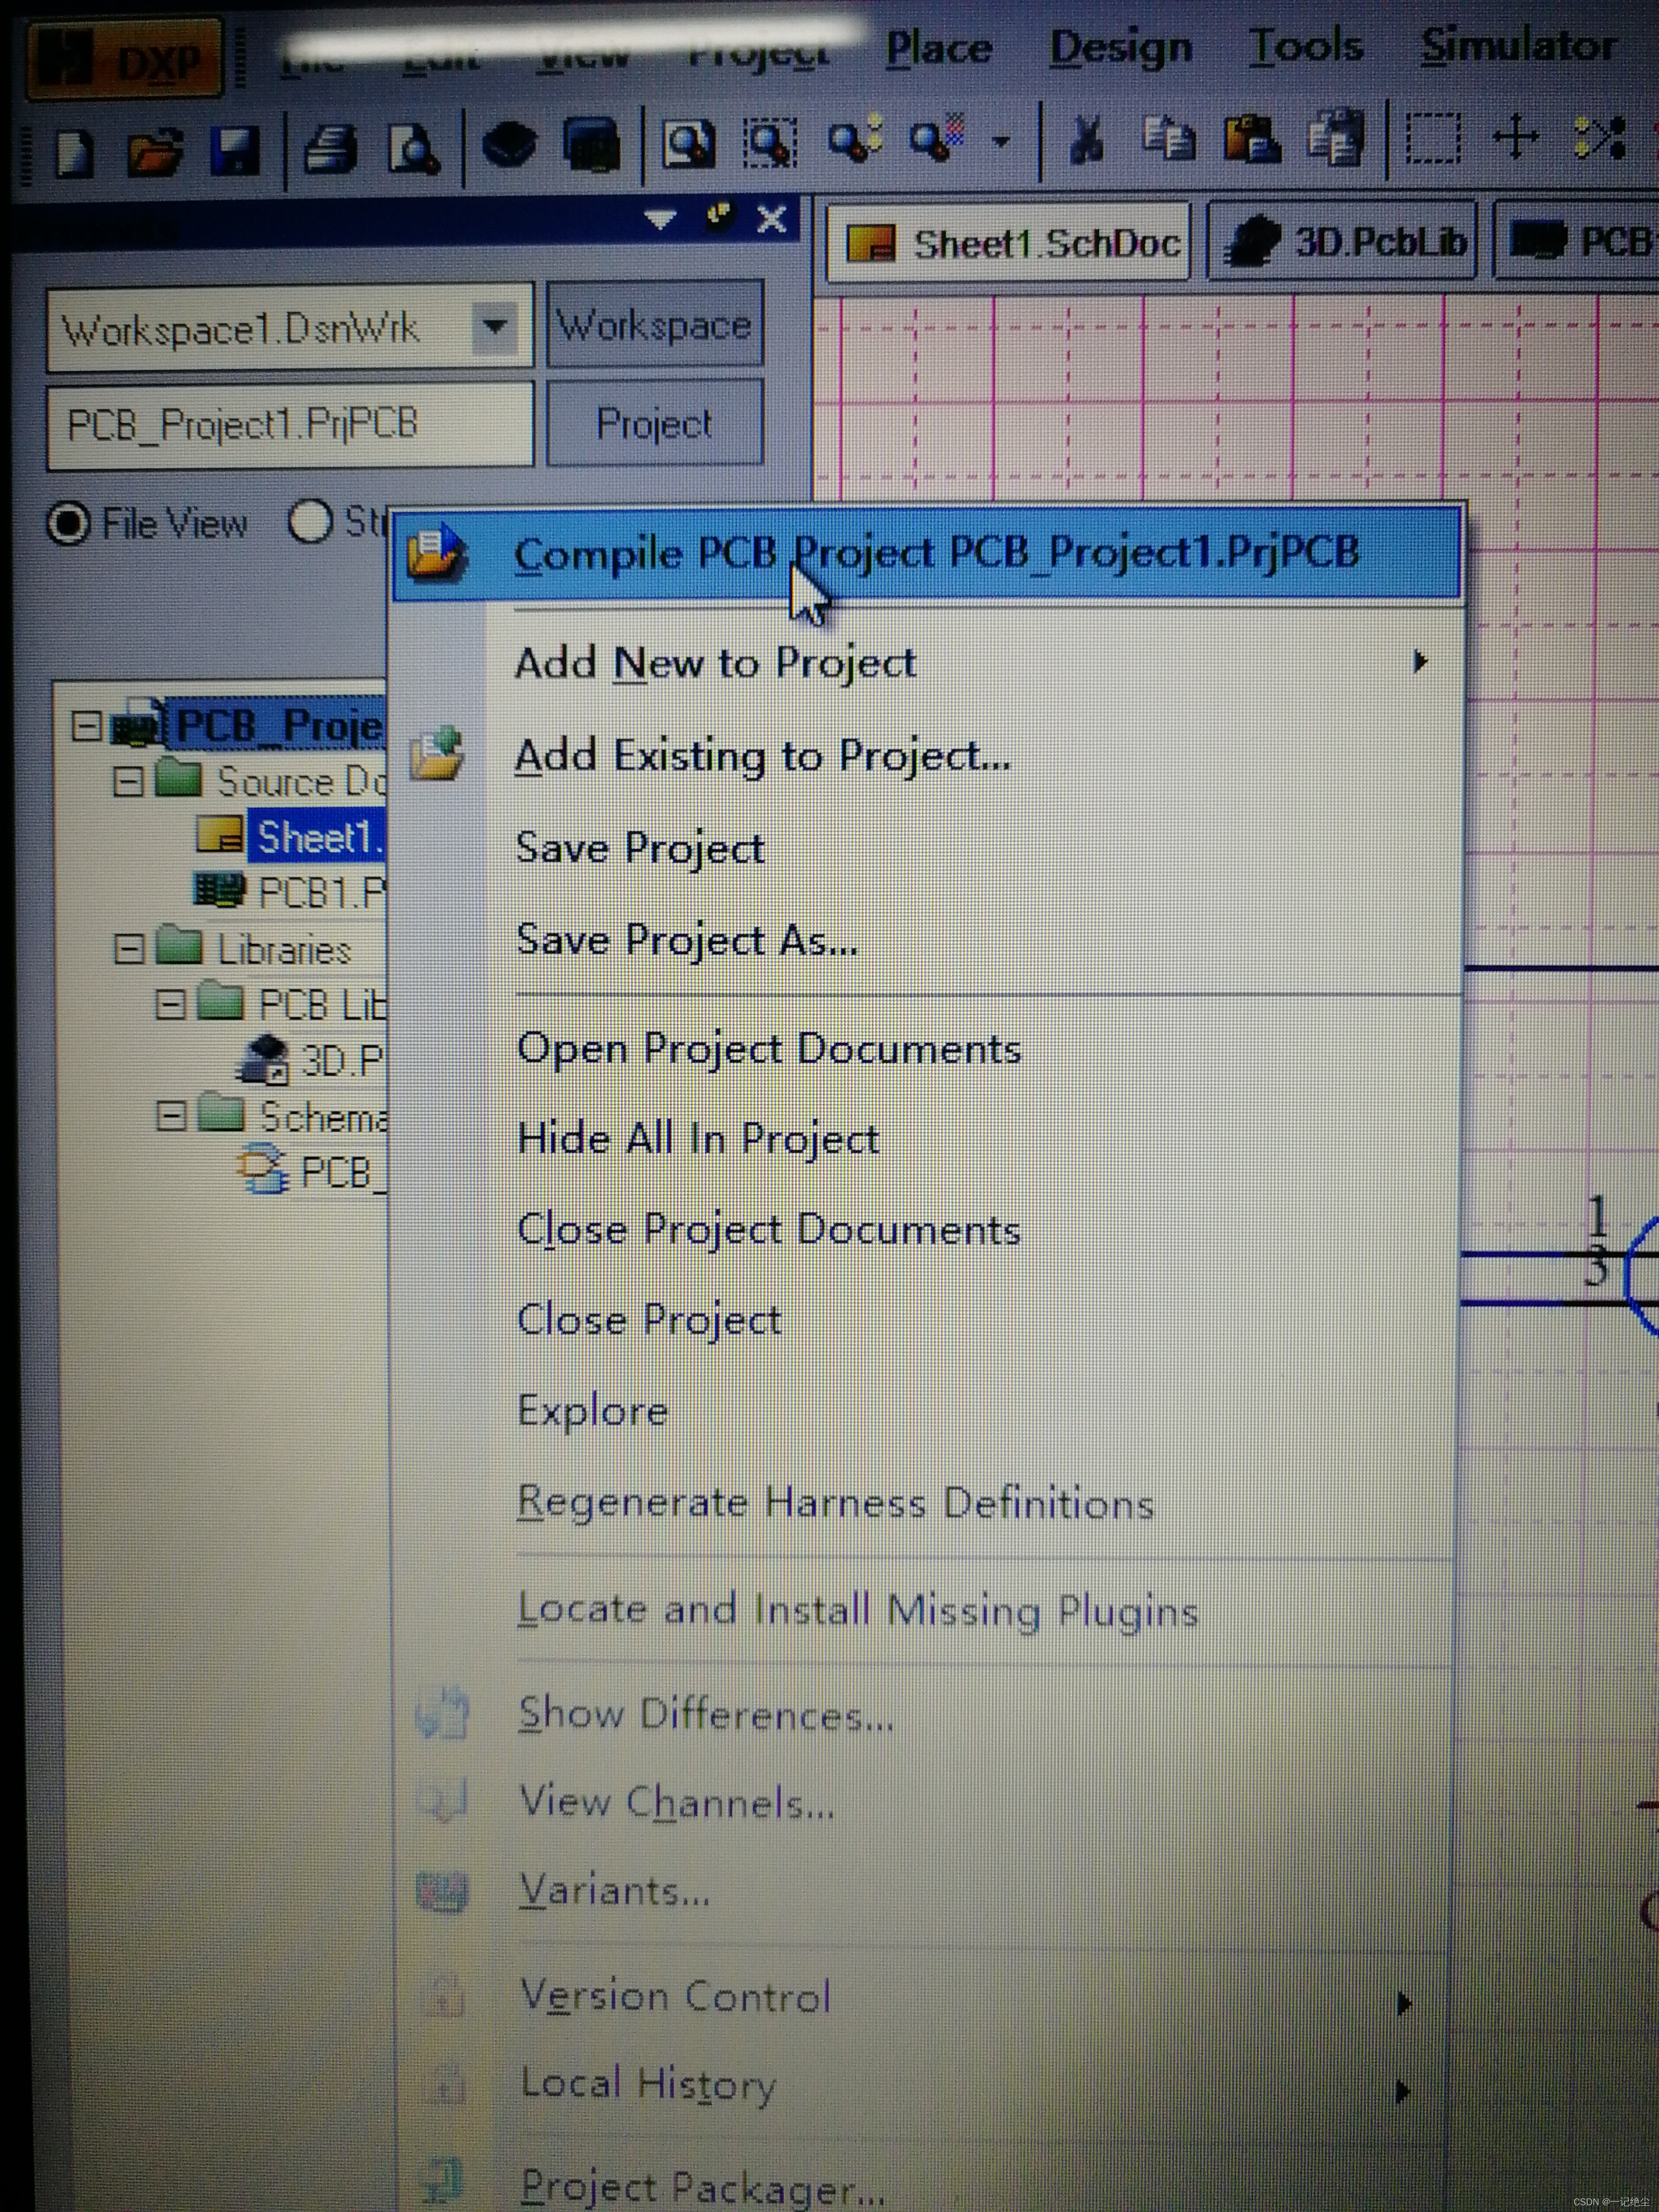The height and width of the screenshot is (2212, 1659).
Task: Click the Open file folder icon
Action: tap(154, 152)
